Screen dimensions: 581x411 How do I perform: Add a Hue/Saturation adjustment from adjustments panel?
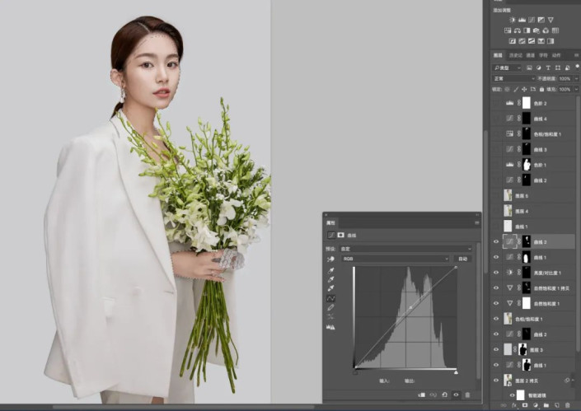(508, 30)
